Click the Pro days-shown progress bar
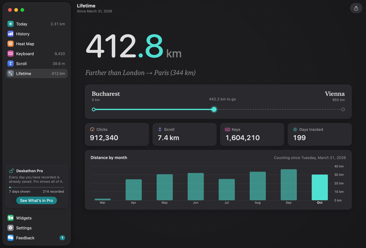 pyautogui.click(x=37, y=187)
